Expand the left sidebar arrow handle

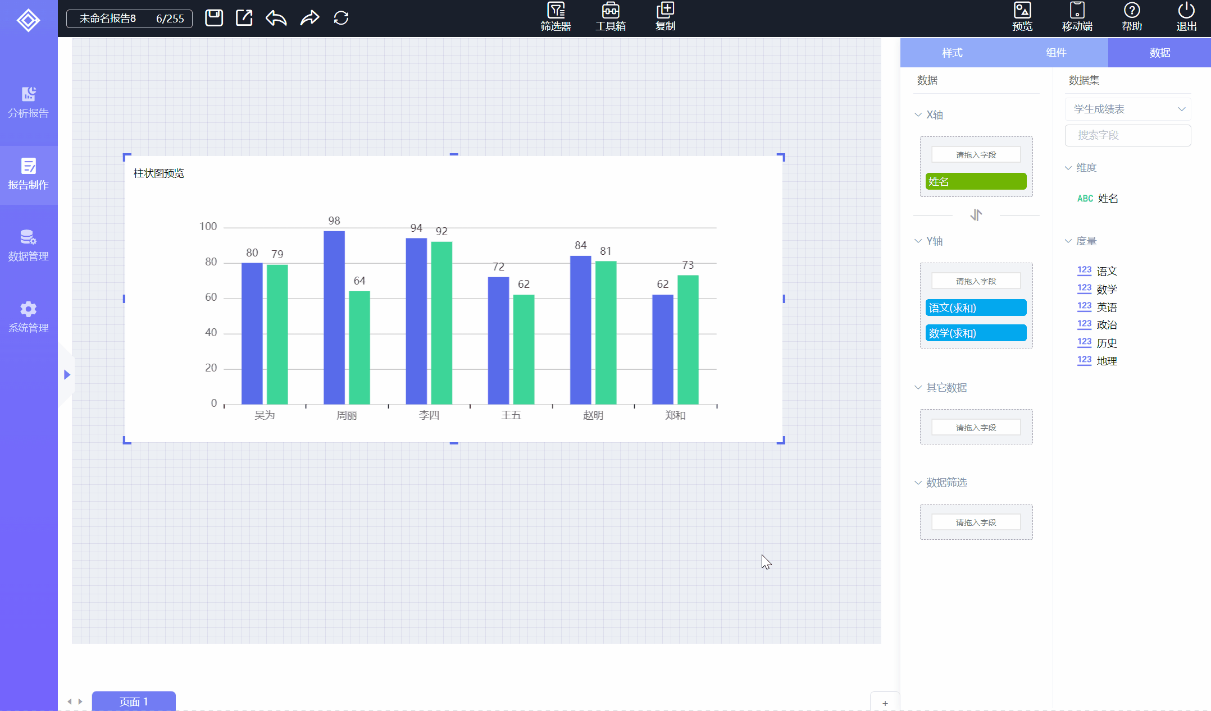click(67, 374)
